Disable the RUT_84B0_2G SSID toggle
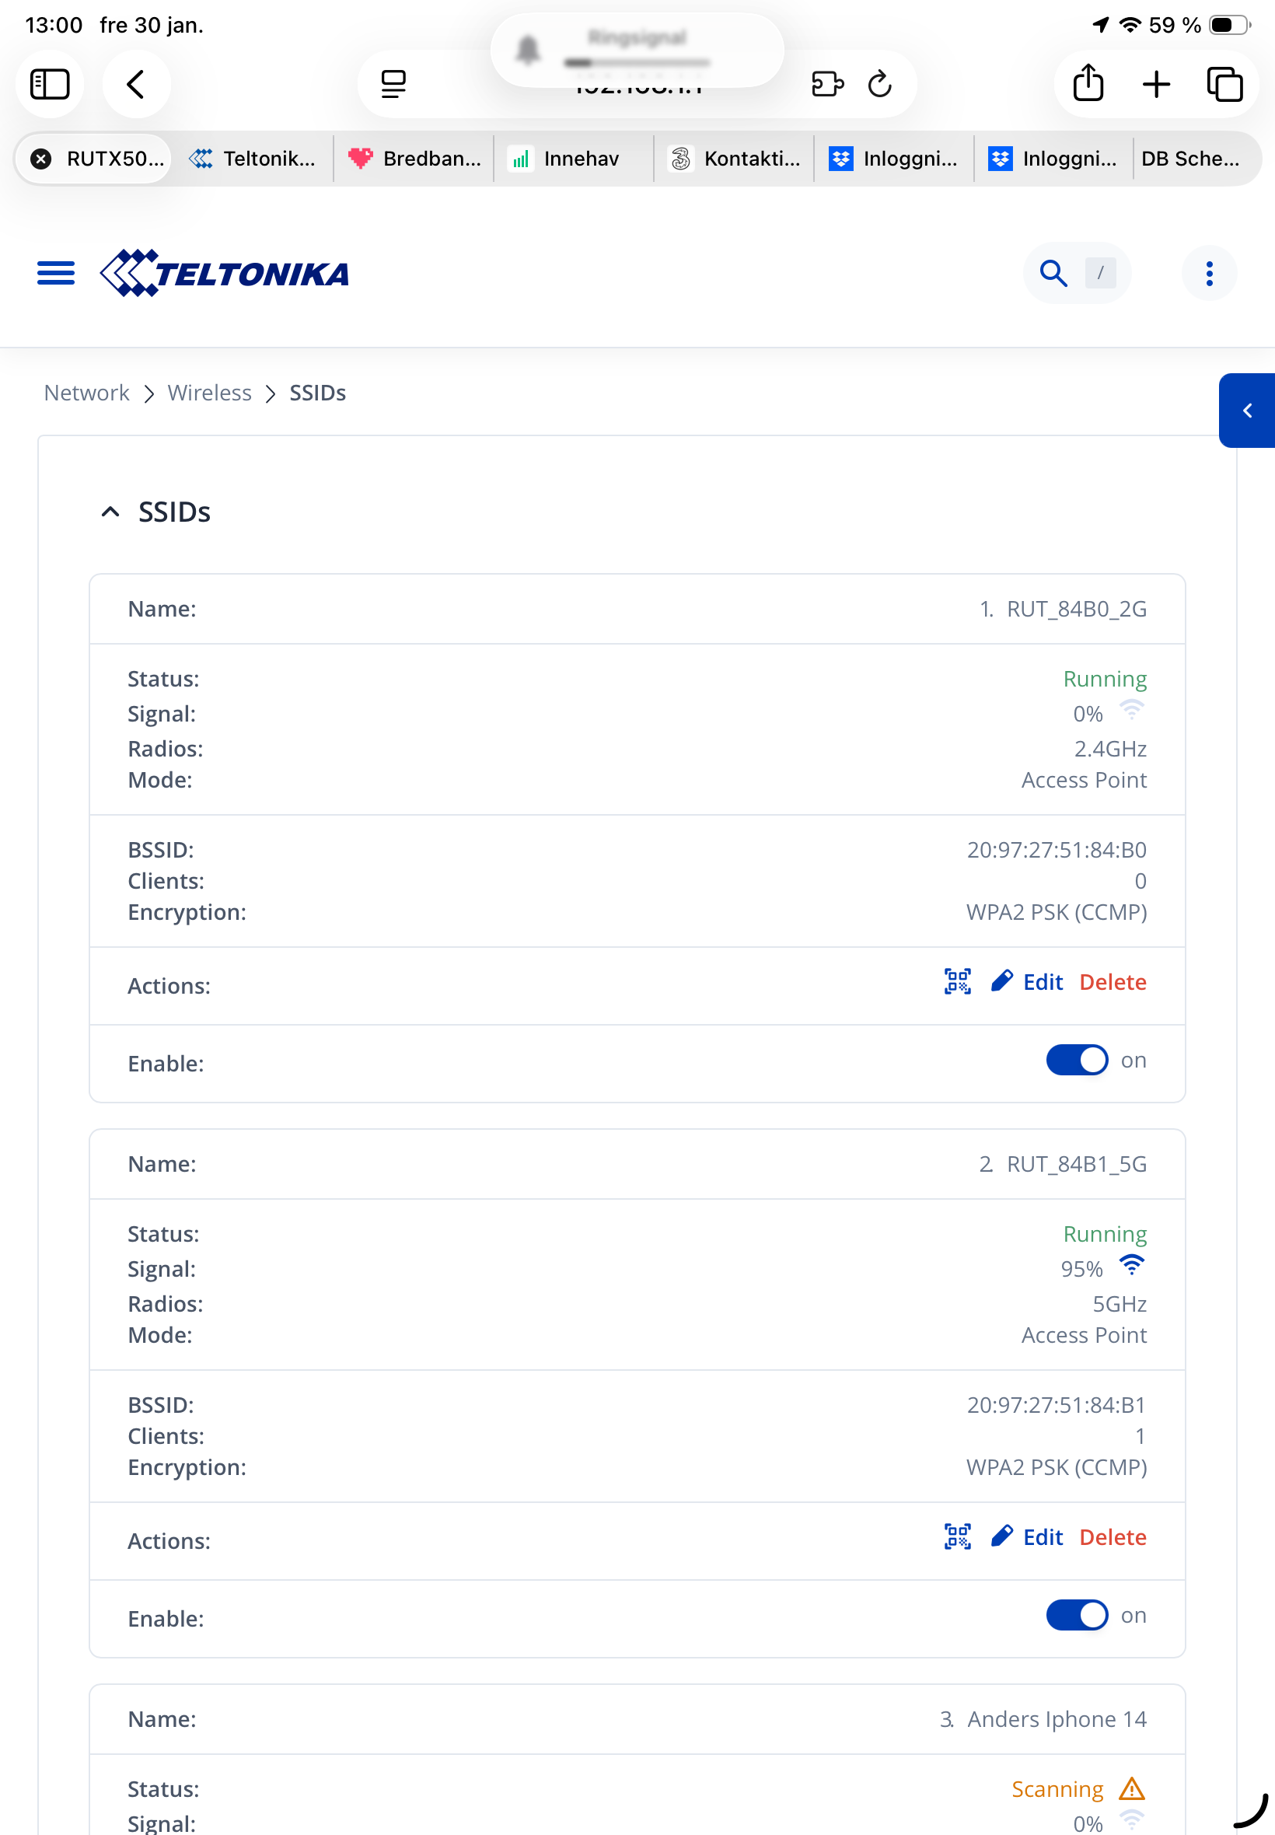 click(x=1076, y=1060)
